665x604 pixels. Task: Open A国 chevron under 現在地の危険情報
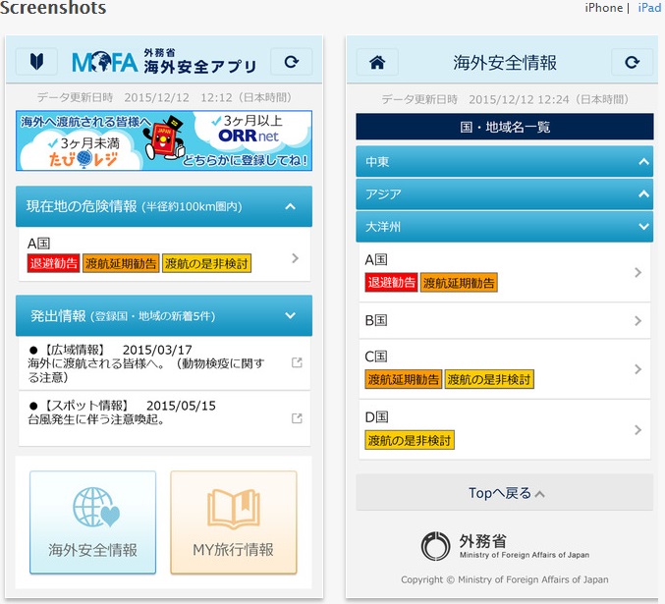coord(296,258)
